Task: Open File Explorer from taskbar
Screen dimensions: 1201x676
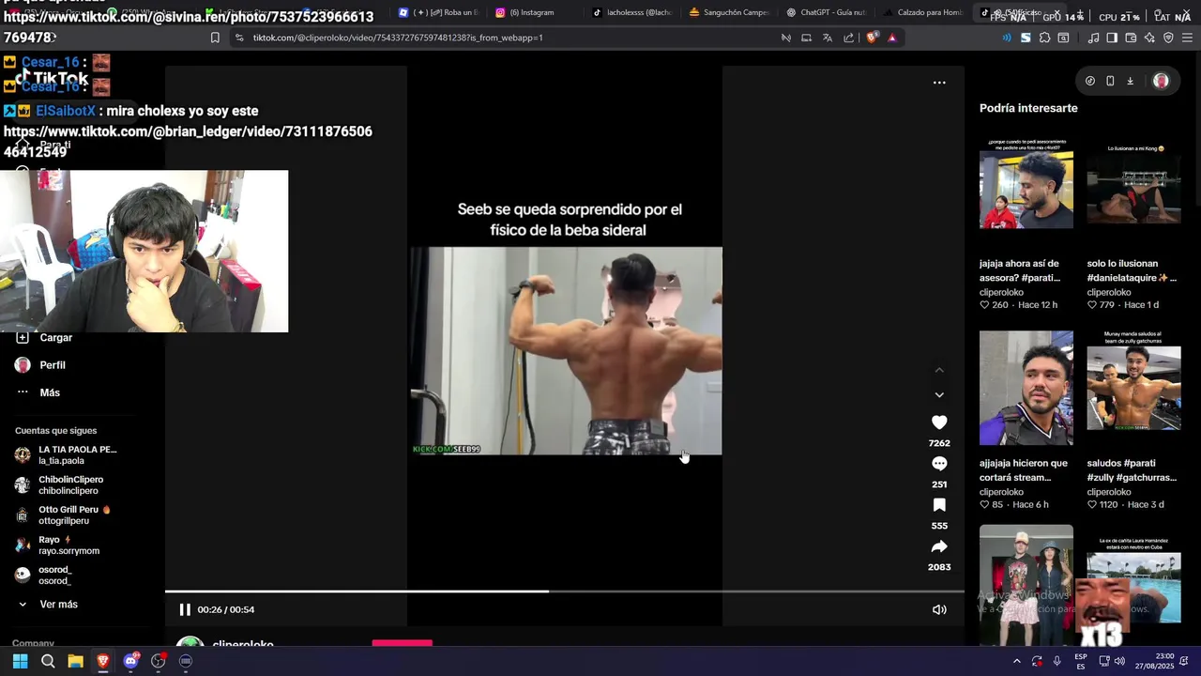Action: coord(75,661)
